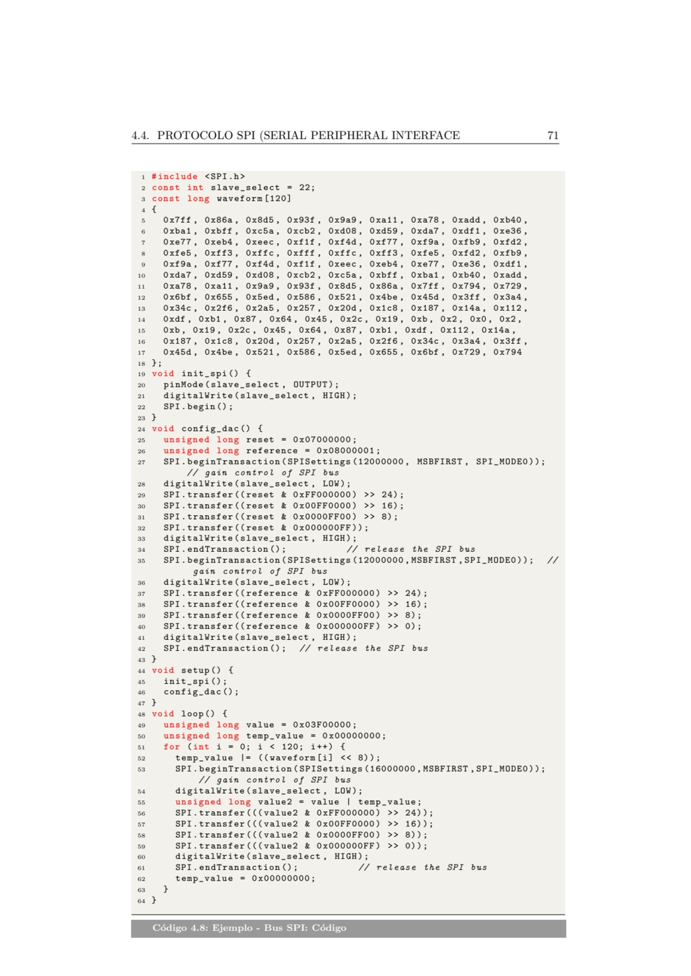Click "unsigned long reference = 0x08000001;" line
The image size is (691, 976).
click(272, 451)
